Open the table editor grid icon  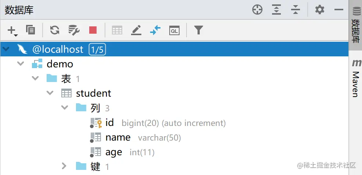pyautogui.click(x=117, y=30)
